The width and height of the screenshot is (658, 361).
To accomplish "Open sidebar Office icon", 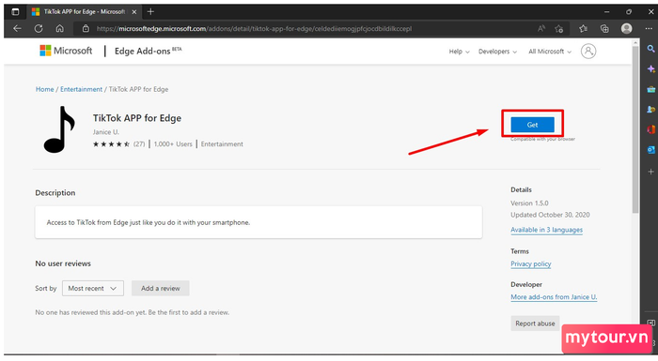I will click(650, 129).
